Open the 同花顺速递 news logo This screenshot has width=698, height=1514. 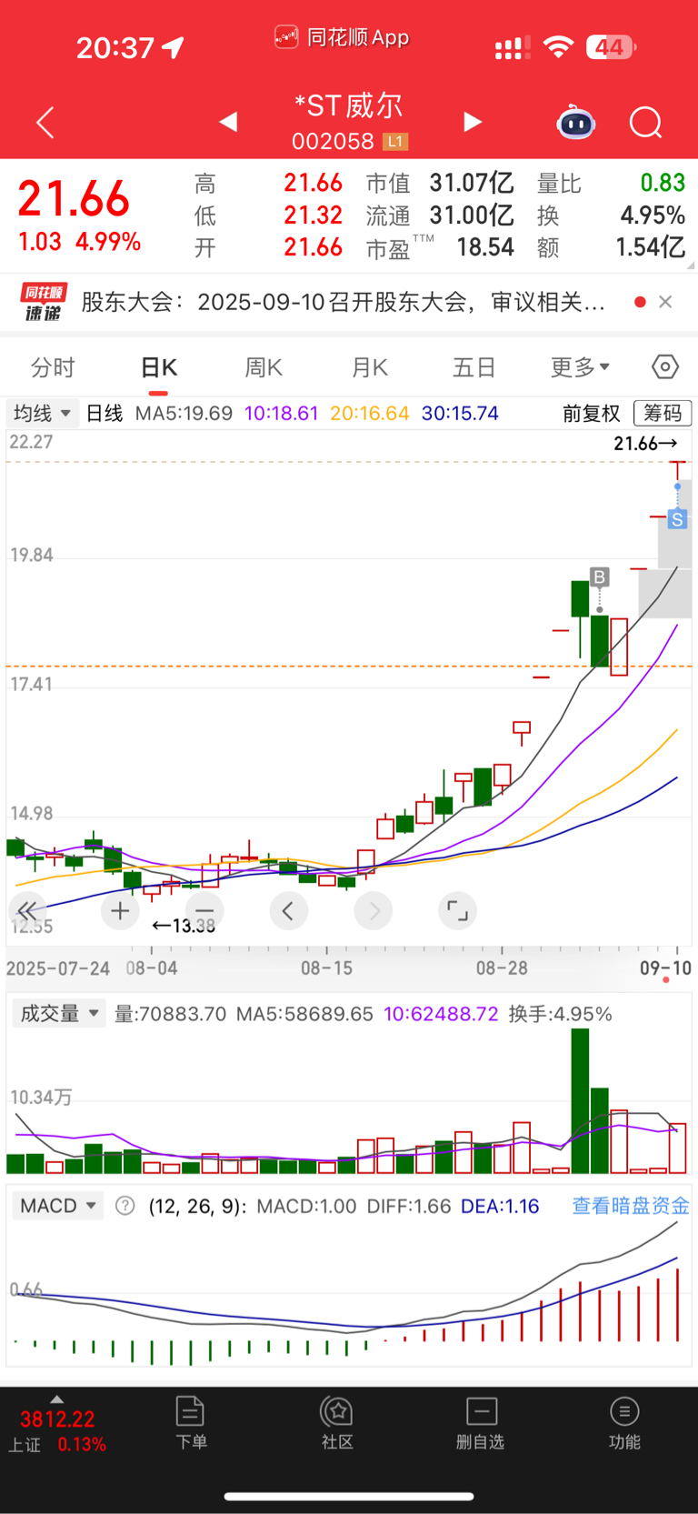(44, 302)
